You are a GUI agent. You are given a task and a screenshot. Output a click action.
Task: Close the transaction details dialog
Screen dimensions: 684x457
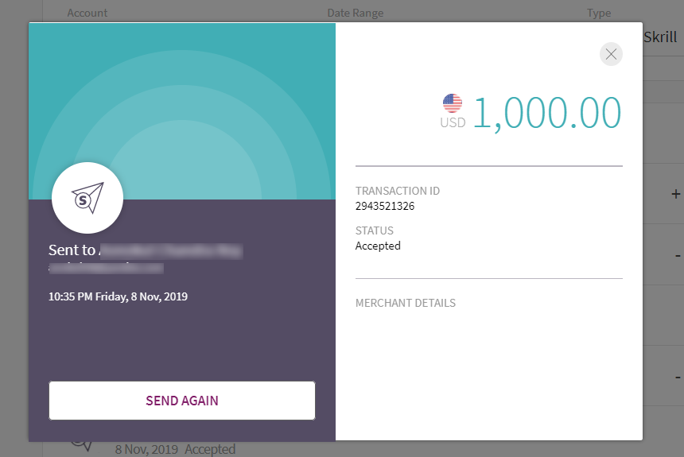(x=611, y=54)
